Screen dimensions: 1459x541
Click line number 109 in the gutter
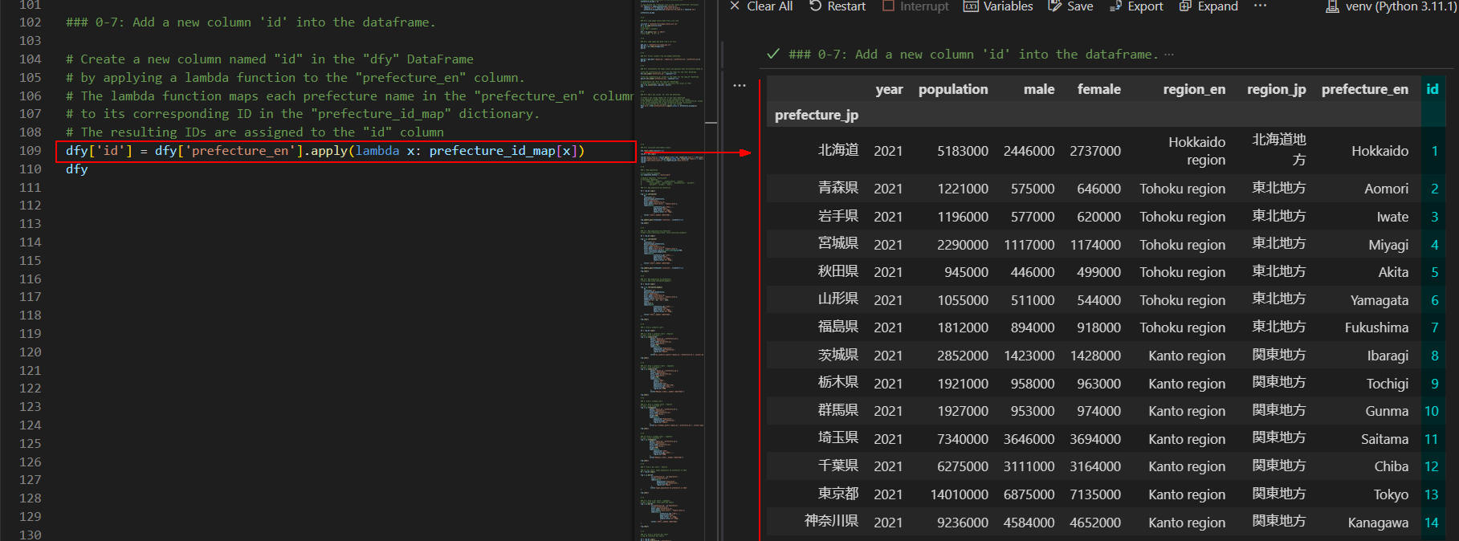pos(31,151)
